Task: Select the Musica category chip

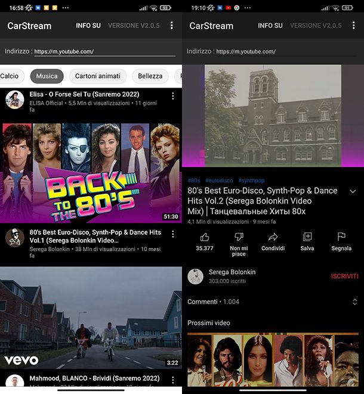Action: tap(47, 76)
